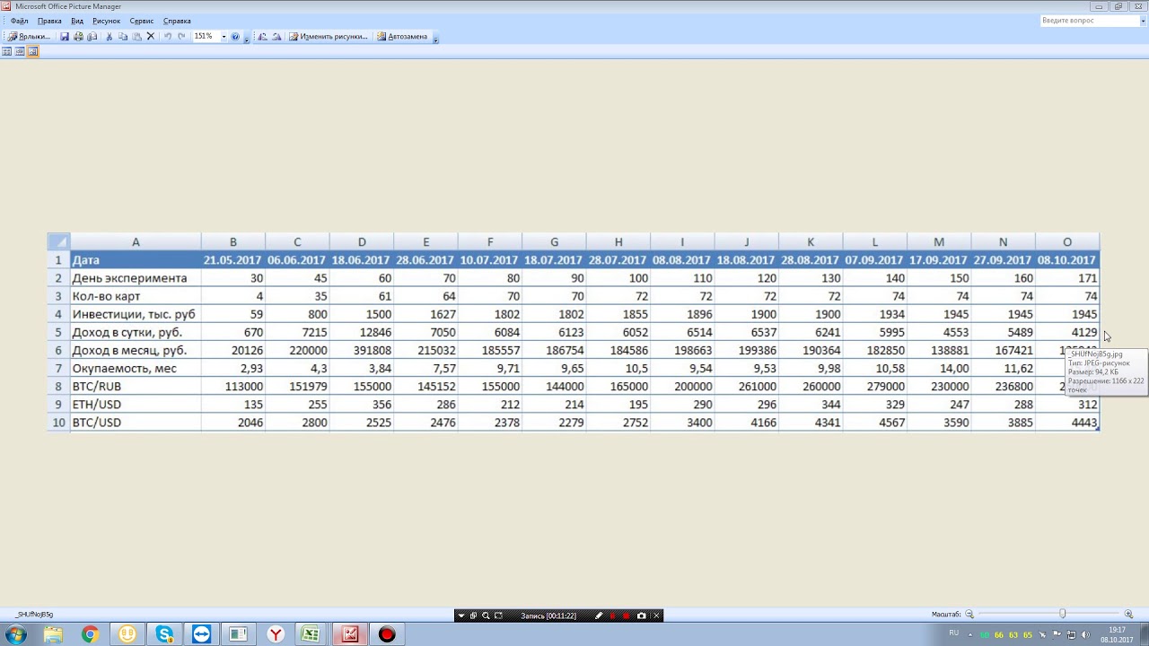The image size is (1149, 646).
Task: Click the Изменить рисунки button
Action: coord(329,37)
